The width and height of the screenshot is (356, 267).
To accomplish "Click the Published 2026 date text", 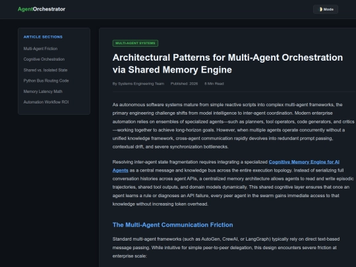I will (184, 84).
